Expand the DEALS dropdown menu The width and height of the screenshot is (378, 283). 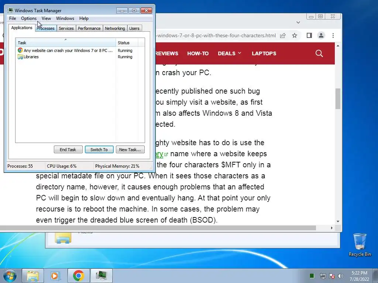coord(229,53)
